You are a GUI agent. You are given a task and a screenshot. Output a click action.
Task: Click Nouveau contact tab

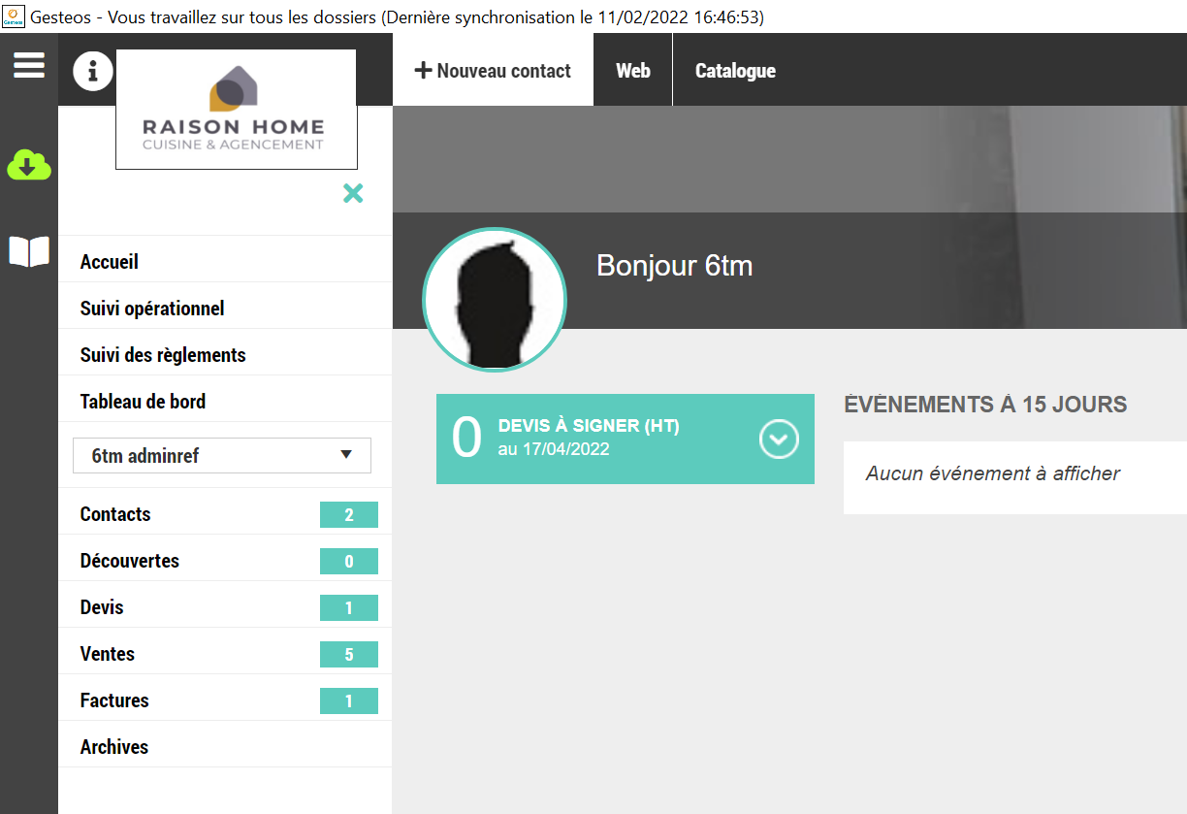tap(493, 71)
